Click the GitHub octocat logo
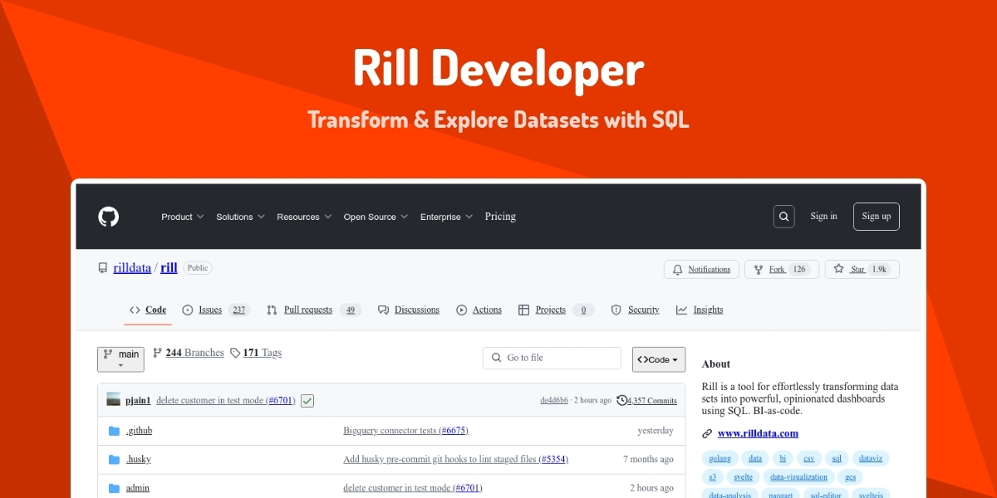The width and height of the screenshot is (997, 498). (107, 217)
